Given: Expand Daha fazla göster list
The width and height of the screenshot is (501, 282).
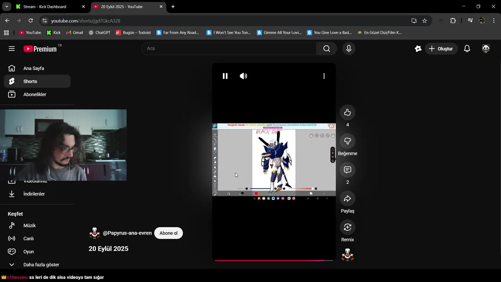Looking at the screenshot, I should click(37, 265).
